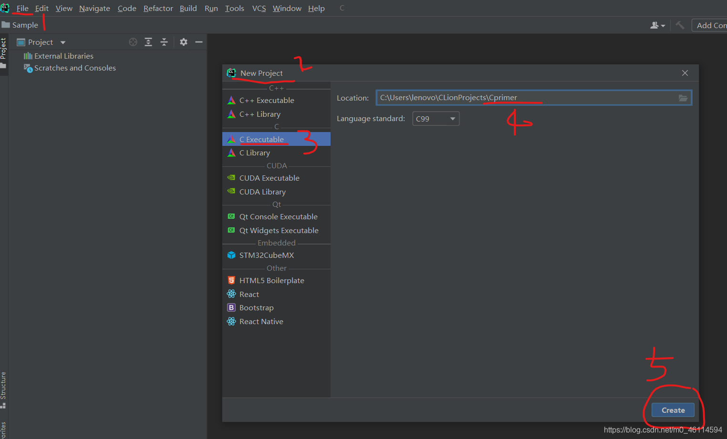This screenshot has height=439, width=727.
Task: Hide the Project panel with minus icon
Action: point(199,42)
